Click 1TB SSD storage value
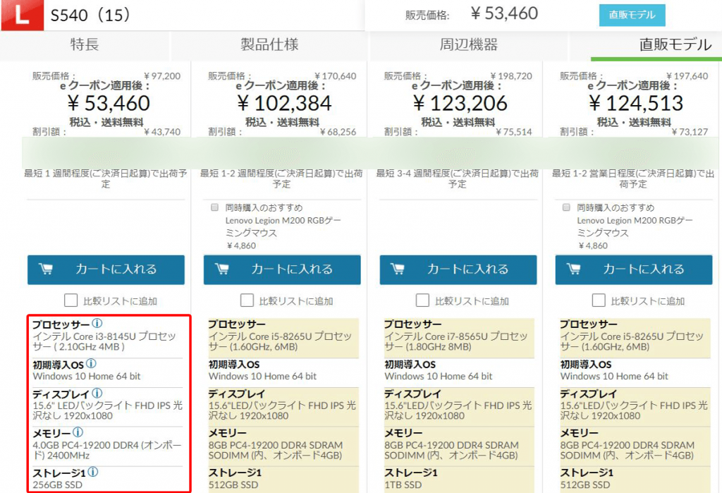The height and width of the screenshot is (493, 722). [x=403, y=485]
